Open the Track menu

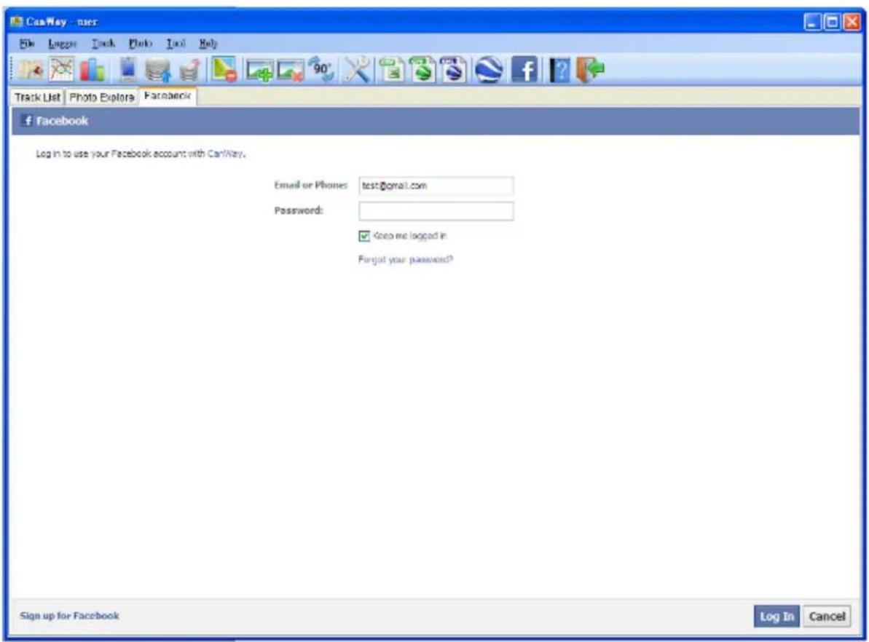click(x=103, y=43)
